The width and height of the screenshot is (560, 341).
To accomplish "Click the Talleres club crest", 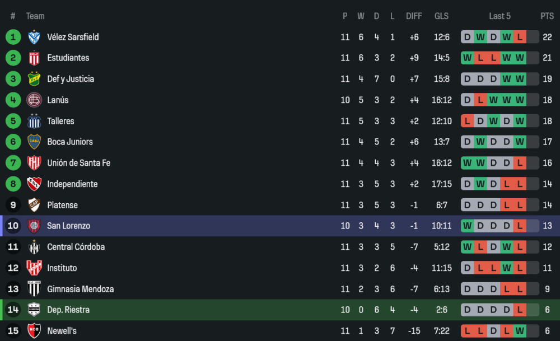I will pos(34,121).
